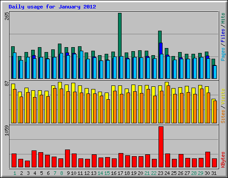Click the top chart's '265' axis value
This screenshot has width=228, height=178.
tap(7, 16)
